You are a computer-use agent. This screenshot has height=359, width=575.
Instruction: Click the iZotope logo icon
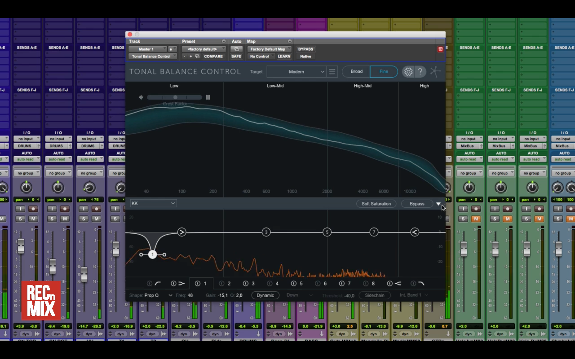point(435,72)
